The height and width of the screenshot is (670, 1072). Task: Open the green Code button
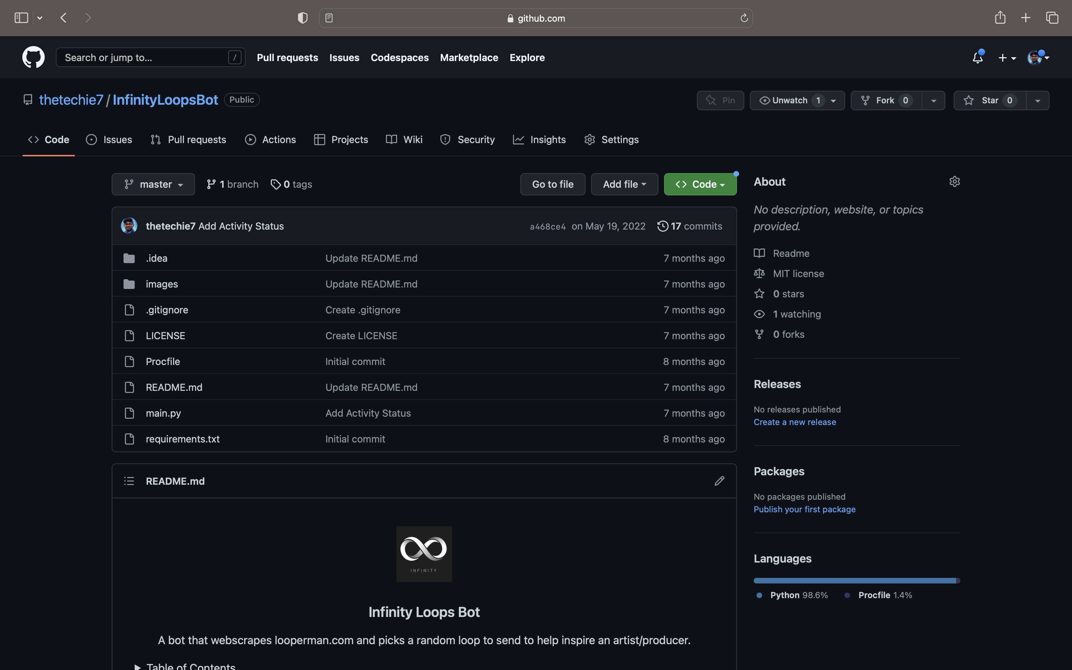point(700,184)
